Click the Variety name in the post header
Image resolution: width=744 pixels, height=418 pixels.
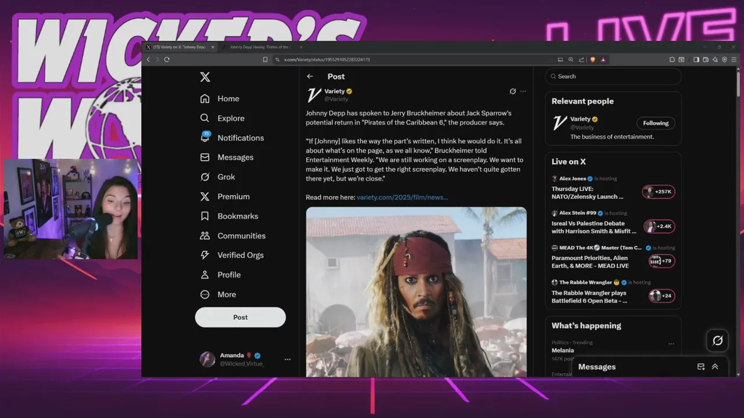click(334, 91)
